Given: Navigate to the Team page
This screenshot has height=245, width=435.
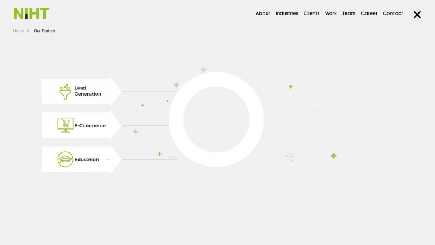Looking at the screenshot, I should point(349,13).
